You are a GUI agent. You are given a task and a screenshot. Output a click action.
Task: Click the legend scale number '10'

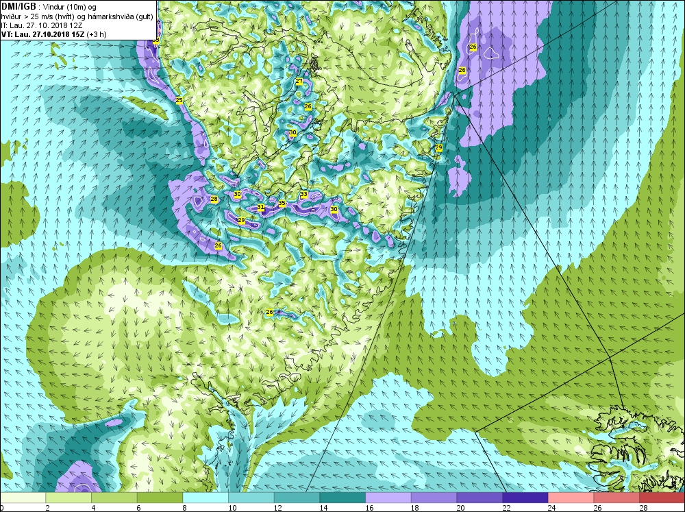pyautogui.click(x=232, y=508)
